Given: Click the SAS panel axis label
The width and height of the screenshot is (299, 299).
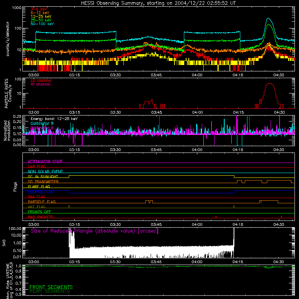Looking at the screenshot, I should 4,243.
